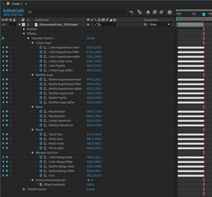Screen dimensions: 212x197
Task: Expand the Masken section
Action: pos(24,29)
